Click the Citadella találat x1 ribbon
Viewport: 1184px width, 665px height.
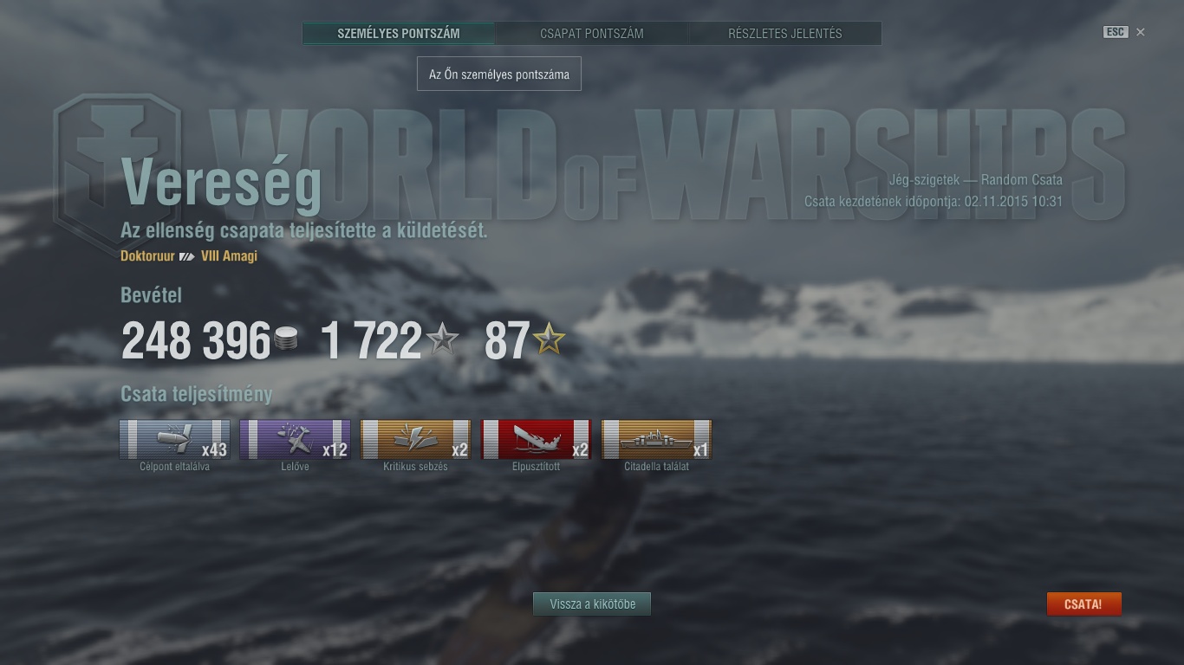tap(656, 439)
